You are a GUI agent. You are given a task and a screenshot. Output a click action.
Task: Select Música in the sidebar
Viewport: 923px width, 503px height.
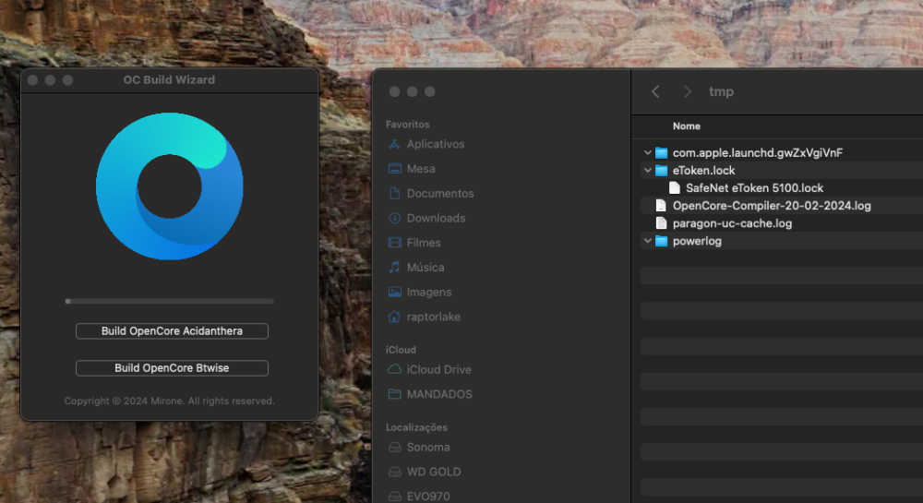tap(416, 268)
